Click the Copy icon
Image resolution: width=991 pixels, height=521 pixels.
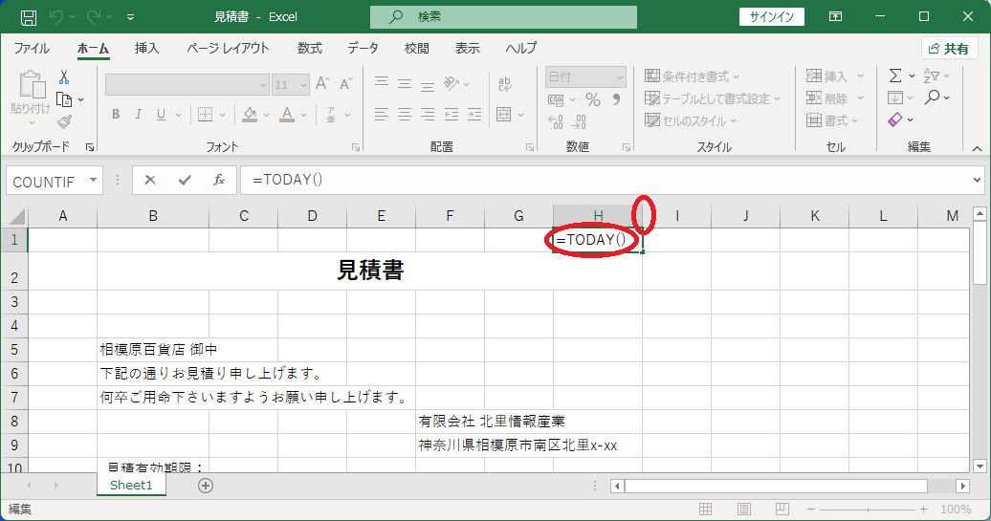(x=64, y=99)
